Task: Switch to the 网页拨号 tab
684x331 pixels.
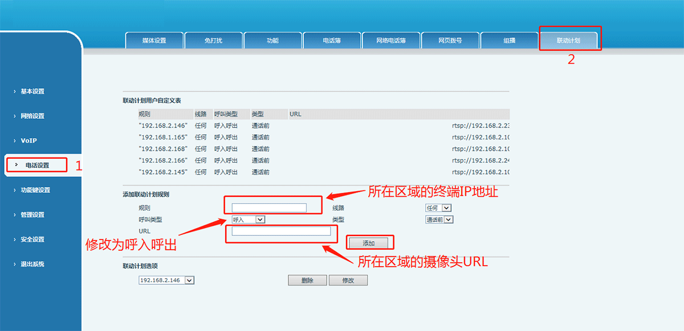Action: point(450,40)
